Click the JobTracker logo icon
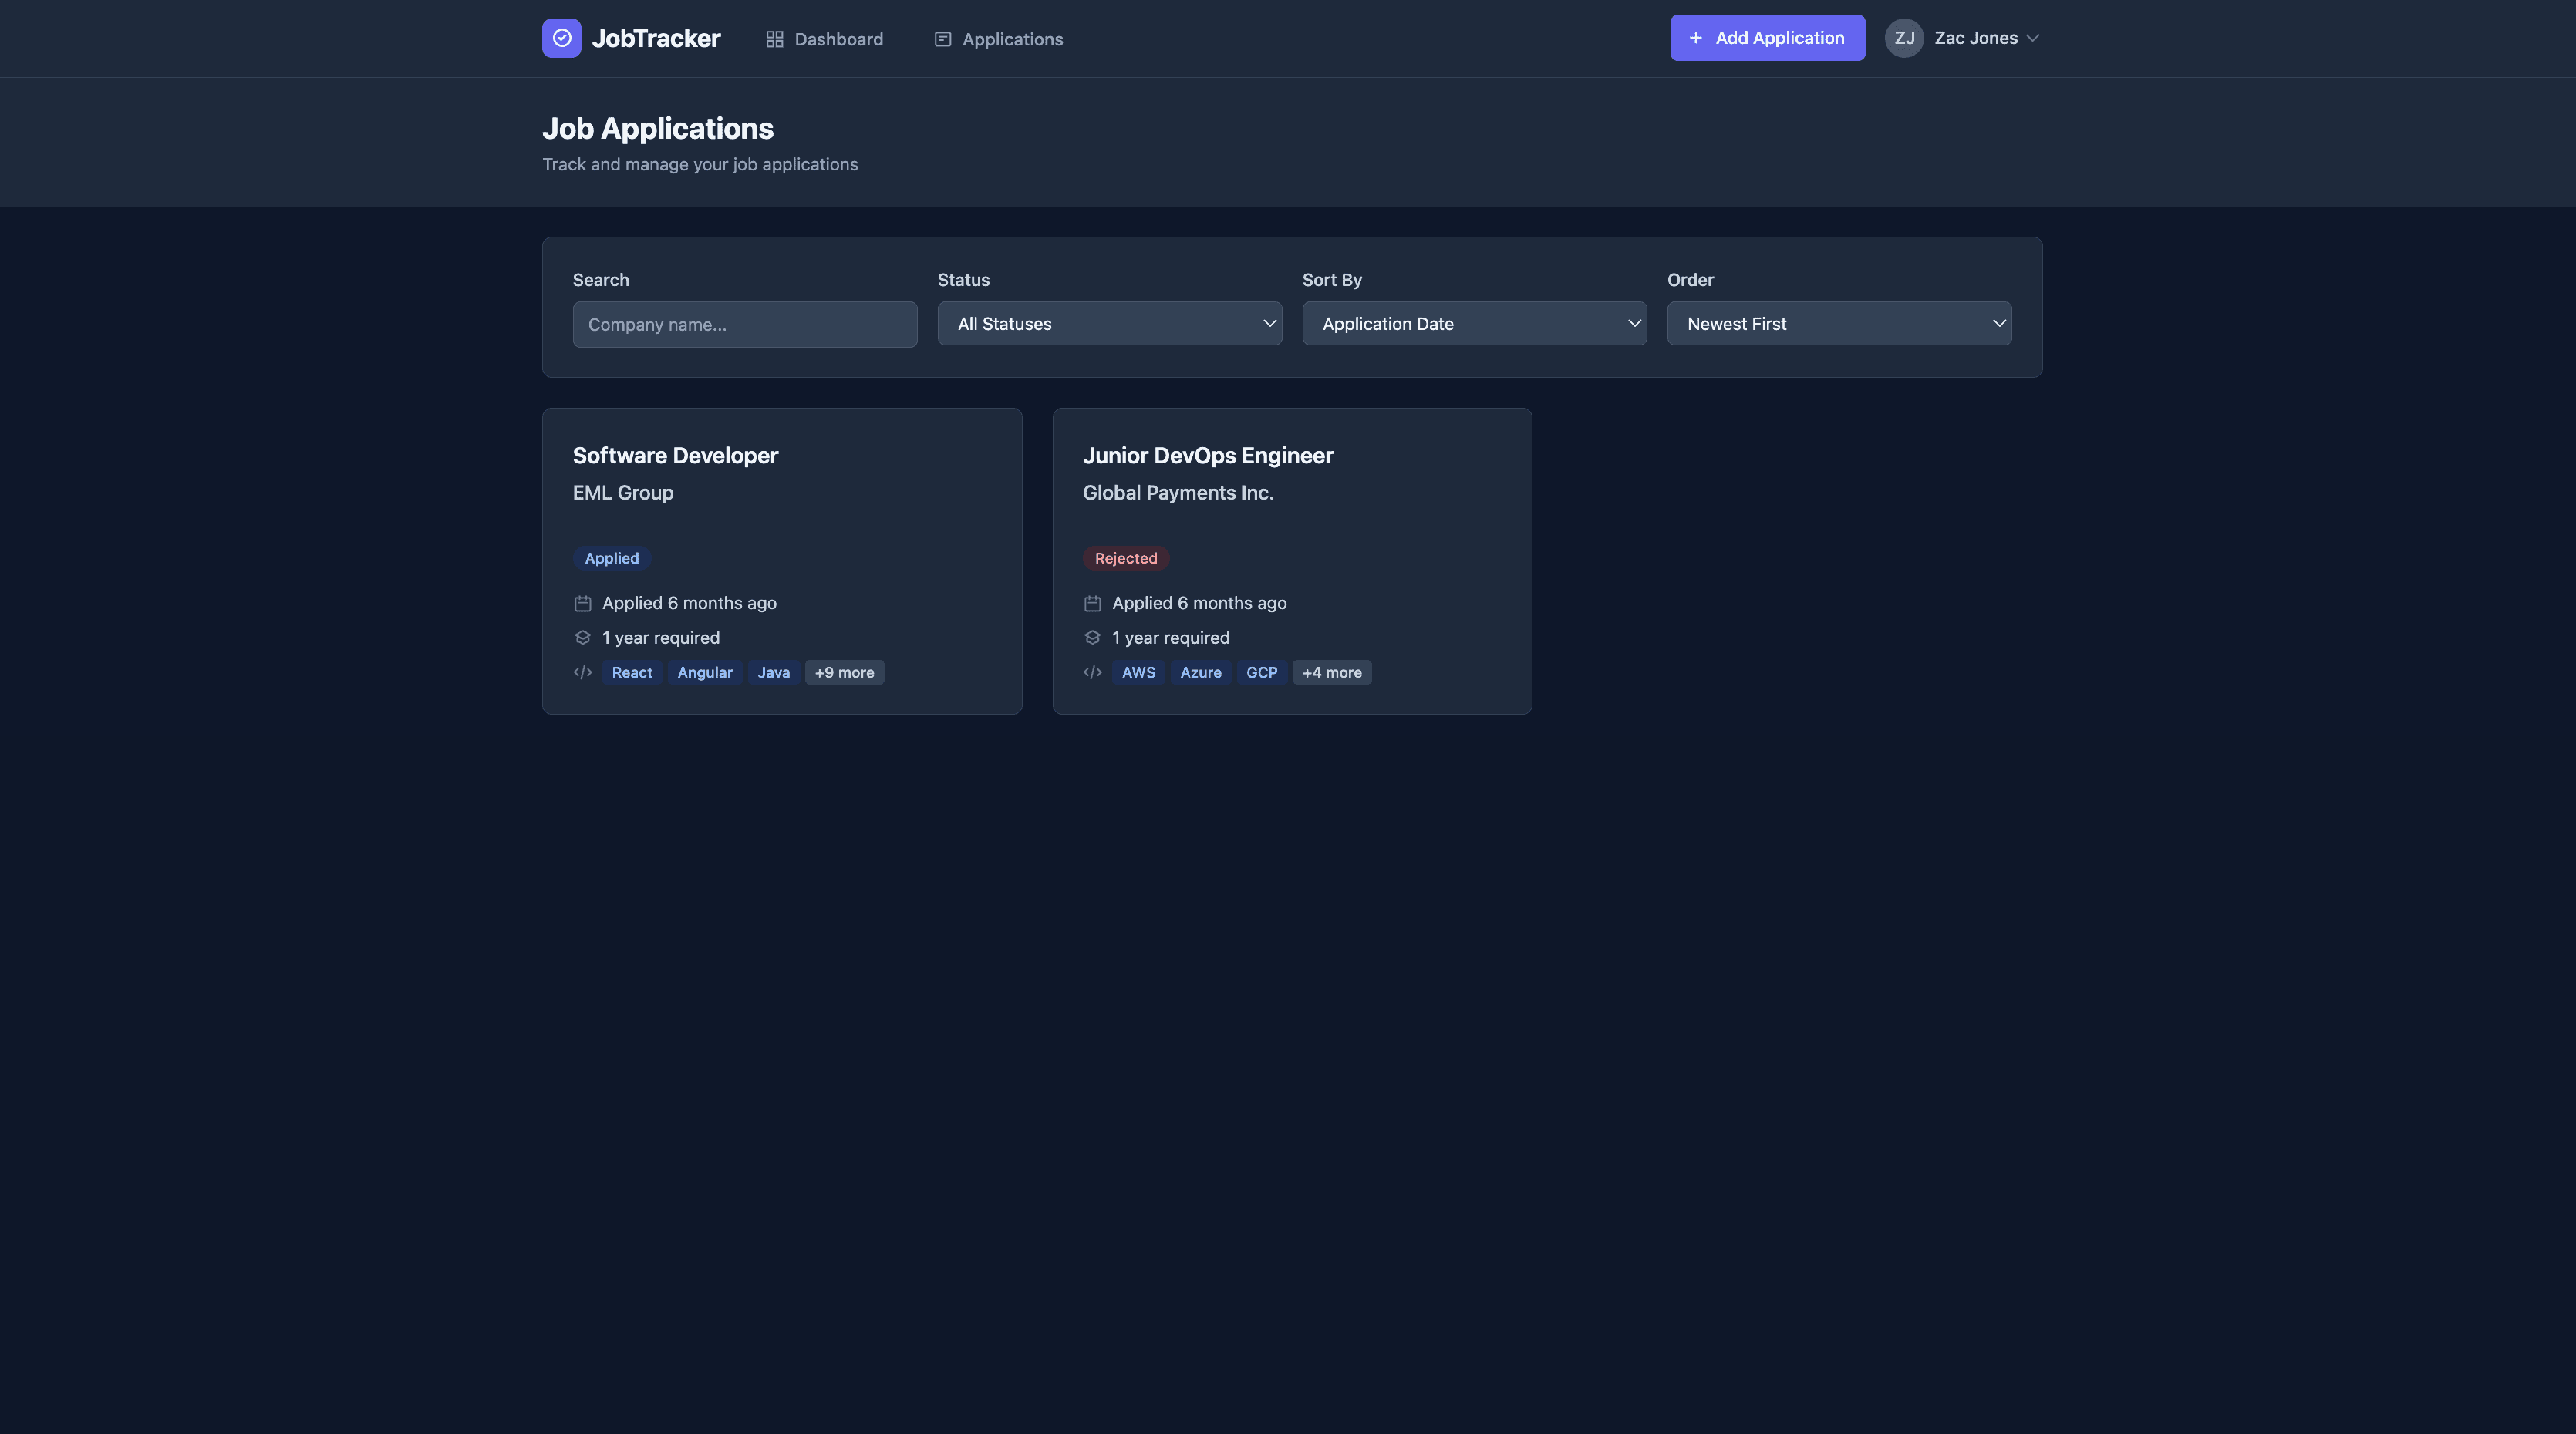Image resolution: width=2576 pixels, height=1434 pixels. point(561,38)
